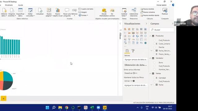Image resolution: width=198 pixels, height=111 pixels.
Task: Open Administrar relaciones
Action: pyautogui.click(x=134, y=12)
